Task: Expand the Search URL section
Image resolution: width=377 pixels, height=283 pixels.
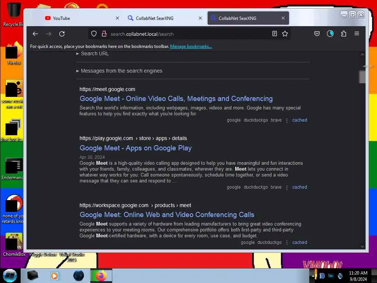Action: (93, 54)
